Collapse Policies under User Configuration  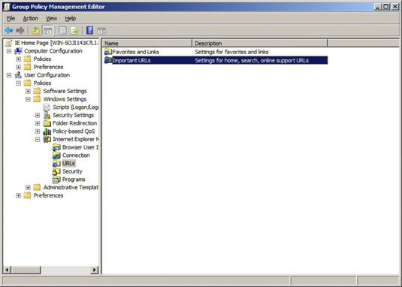pos(19,83)
